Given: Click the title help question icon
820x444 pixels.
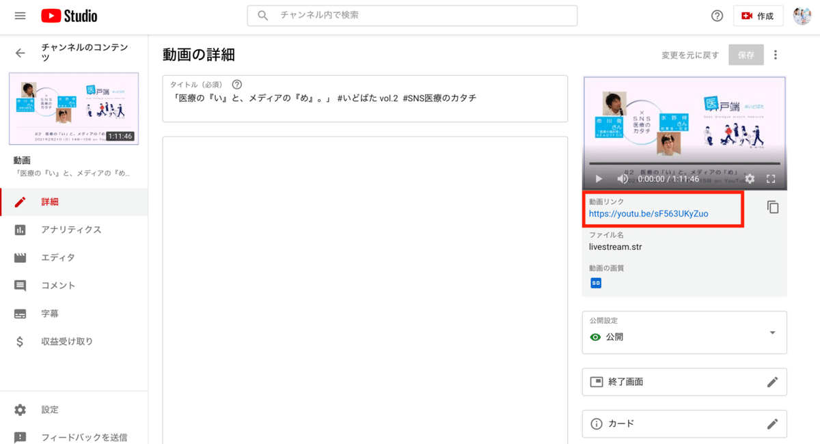Looking at the screenshot, I should 237,85.
